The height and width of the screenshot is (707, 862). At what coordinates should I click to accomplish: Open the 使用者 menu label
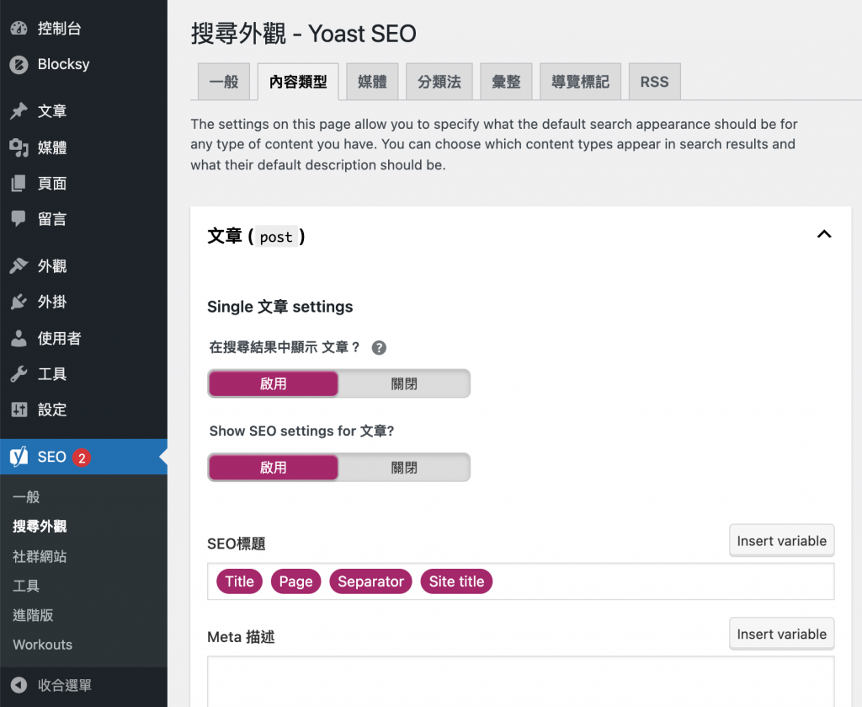click(60, 338)
